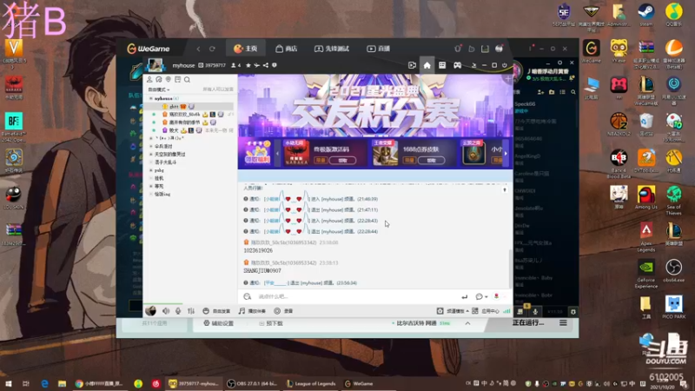
Task: Click the share icon in channel header
Action: [266, 65]
